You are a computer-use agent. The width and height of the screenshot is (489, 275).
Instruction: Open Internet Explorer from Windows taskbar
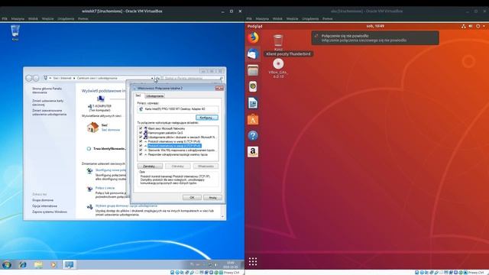(x=22, y=265)
